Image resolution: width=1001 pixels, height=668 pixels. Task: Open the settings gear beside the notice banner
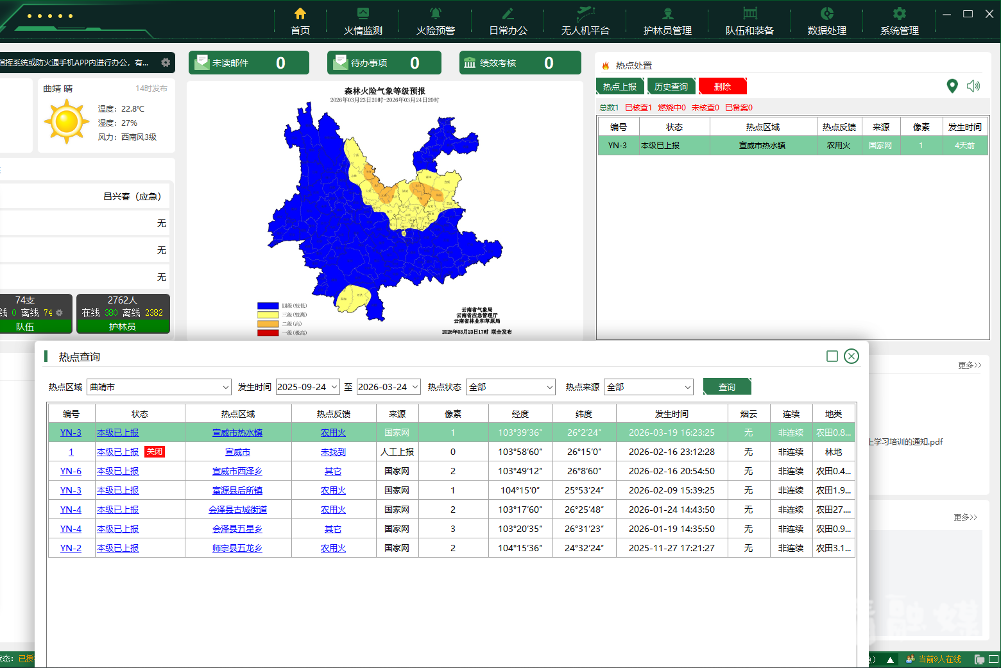point(166,62)
